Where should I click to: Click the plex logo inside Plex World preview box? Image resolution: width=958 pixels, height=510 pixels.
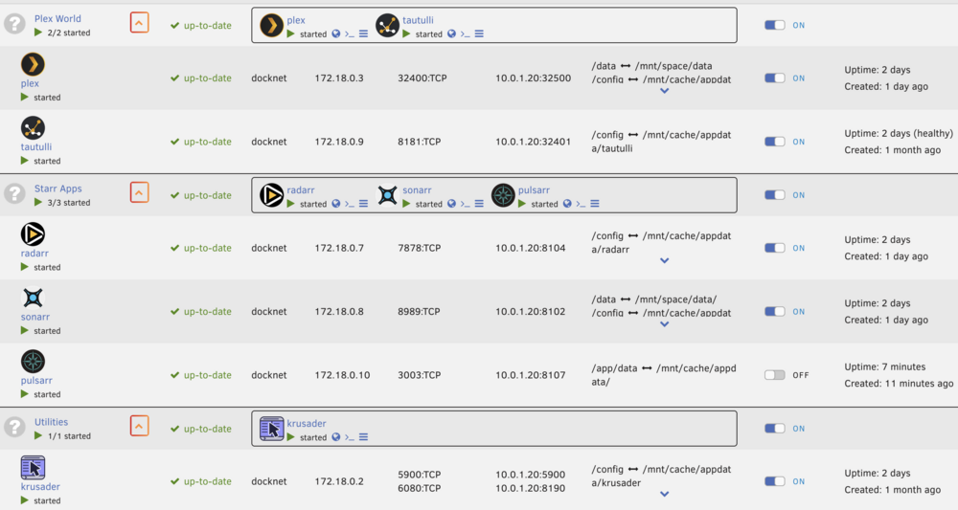tap(271, 26)
